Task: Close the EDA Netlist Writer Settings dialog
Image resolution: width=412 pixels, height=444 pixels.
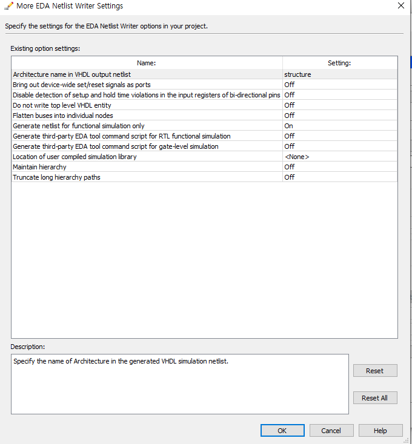Action: pos(400,6)
